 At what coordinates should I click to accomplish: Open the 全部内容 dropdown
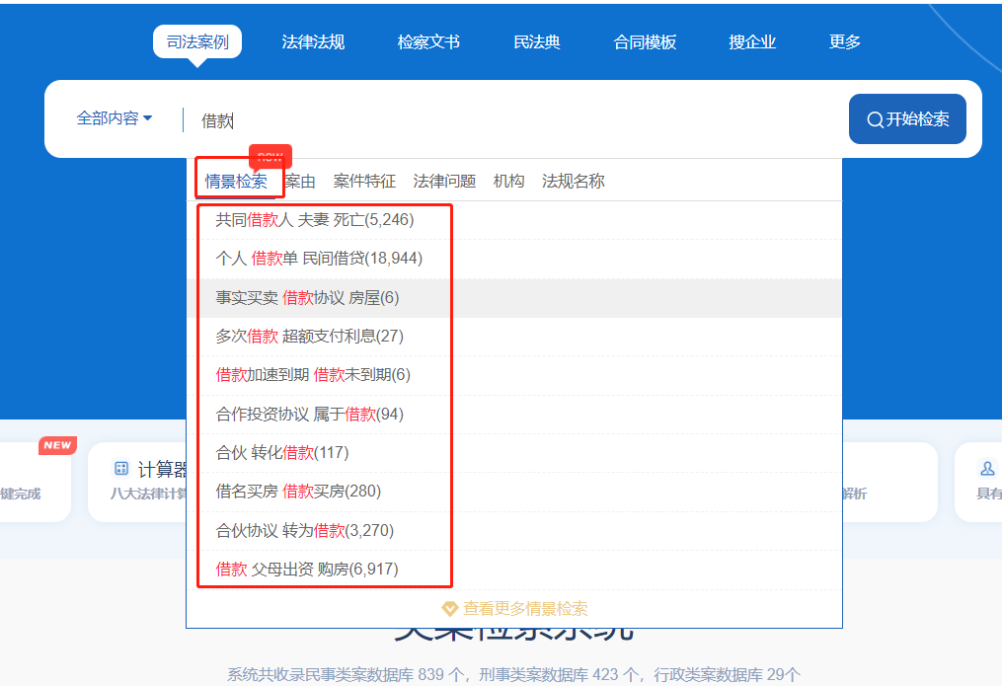click(115, 118)
